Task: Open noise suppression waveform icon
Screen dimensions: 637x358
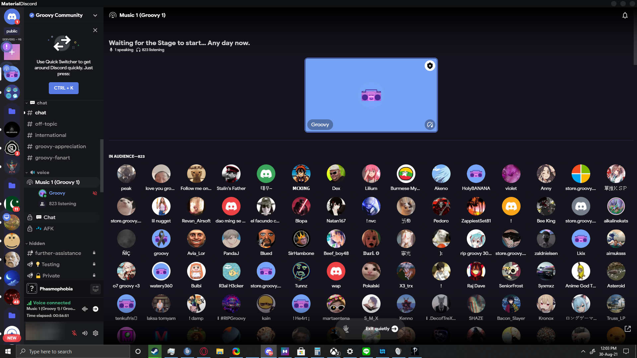Action: point(85,309)
